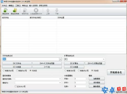Viewport: 127px width, 94px height.
Task: Click the Add Folder (添加文件夹) toolbar icon
Action: (15, 10)
